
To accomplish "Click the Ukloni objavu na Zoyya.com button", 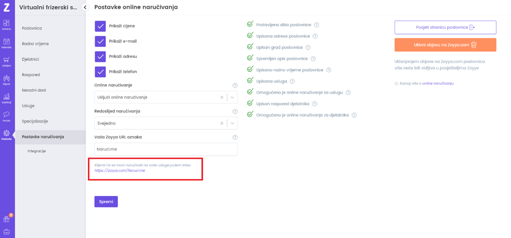I will pos(445,45).
